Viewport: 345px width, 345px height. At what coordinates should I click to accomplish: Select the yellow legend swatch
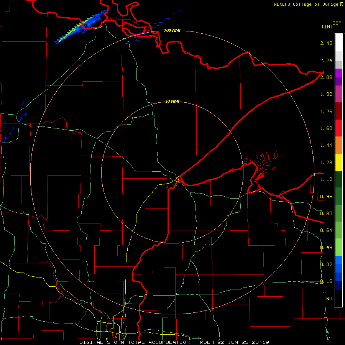pyautogui.click(x=338, y=162)
